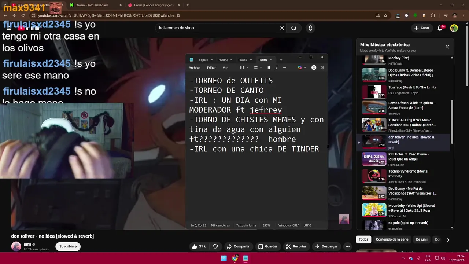Switch to Stream - Kick Dashboard browser tab

[x=95, y=5]
